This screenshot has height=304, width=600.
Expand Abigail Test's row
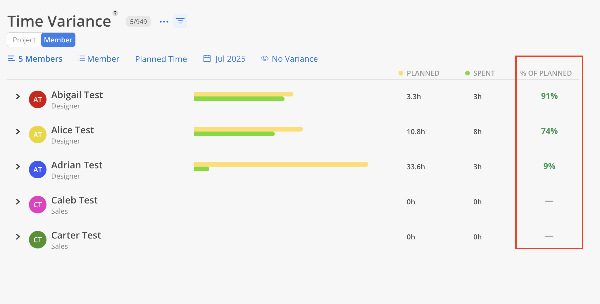click(x=18, y=96)
